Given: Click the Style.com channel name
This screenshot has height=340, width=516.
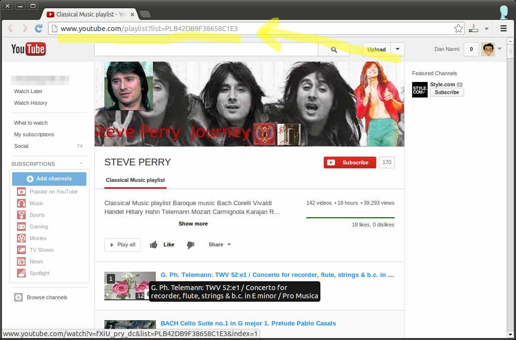Looking at the screenshot, I should 443,84.
